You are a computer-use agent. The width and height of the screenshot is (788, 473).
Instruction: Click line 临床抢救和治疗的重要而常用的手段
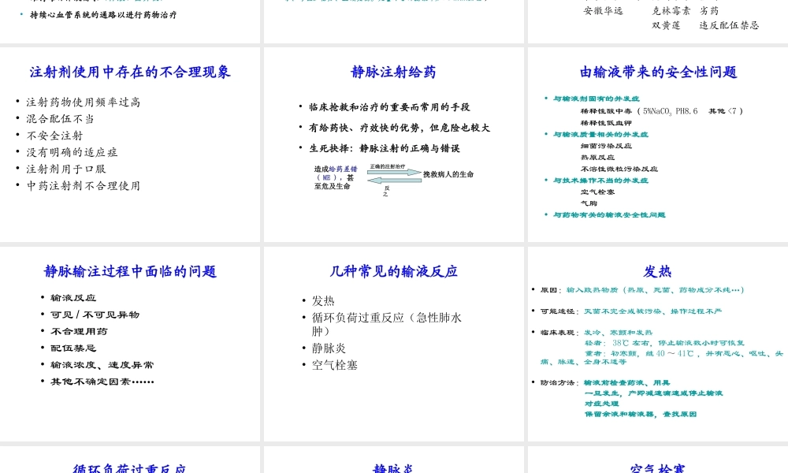(x=389, y=107)
